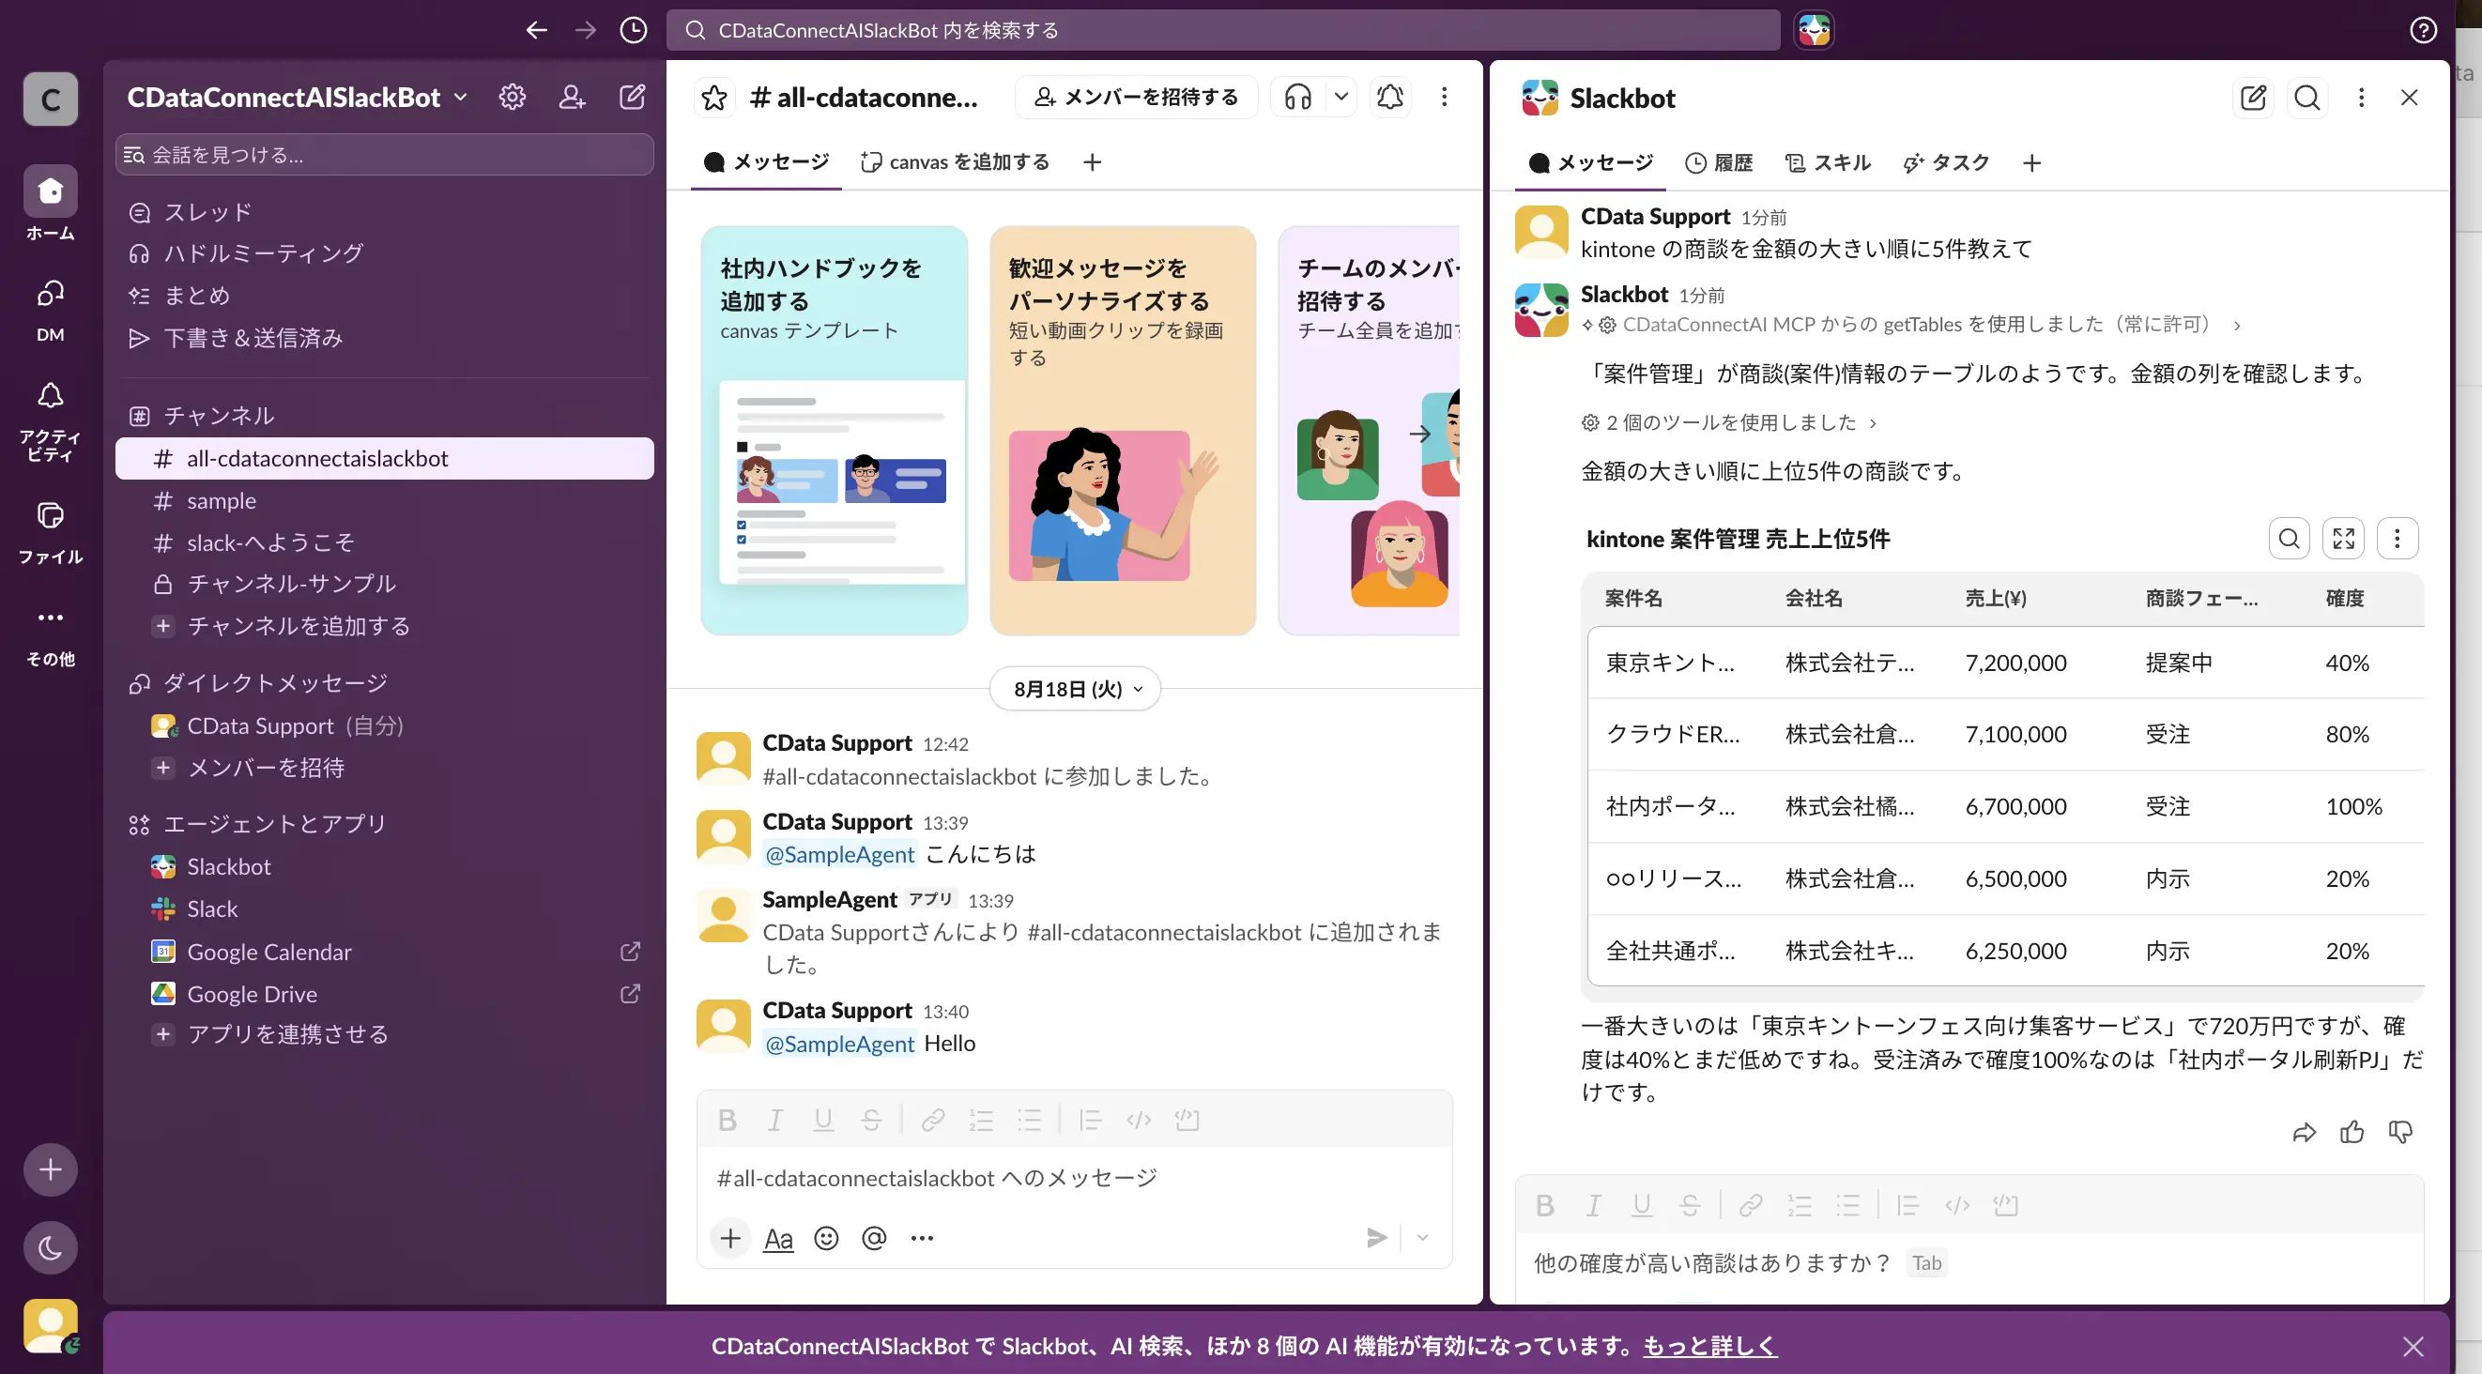Star the all-cdataconnectaislackbot channel
Screen dimensions: 2482x1374
(714, 98)
